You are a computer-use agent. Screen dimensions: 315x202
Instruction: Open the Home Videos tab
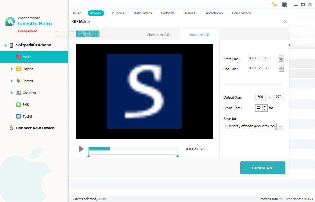pos(241,13)
